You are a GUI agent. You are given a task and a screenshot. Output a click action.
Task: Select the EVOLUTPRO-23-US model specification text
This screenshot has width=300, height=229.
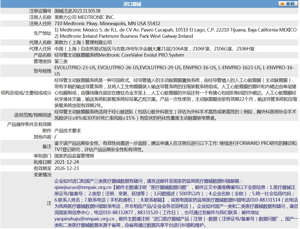point(174,71)
